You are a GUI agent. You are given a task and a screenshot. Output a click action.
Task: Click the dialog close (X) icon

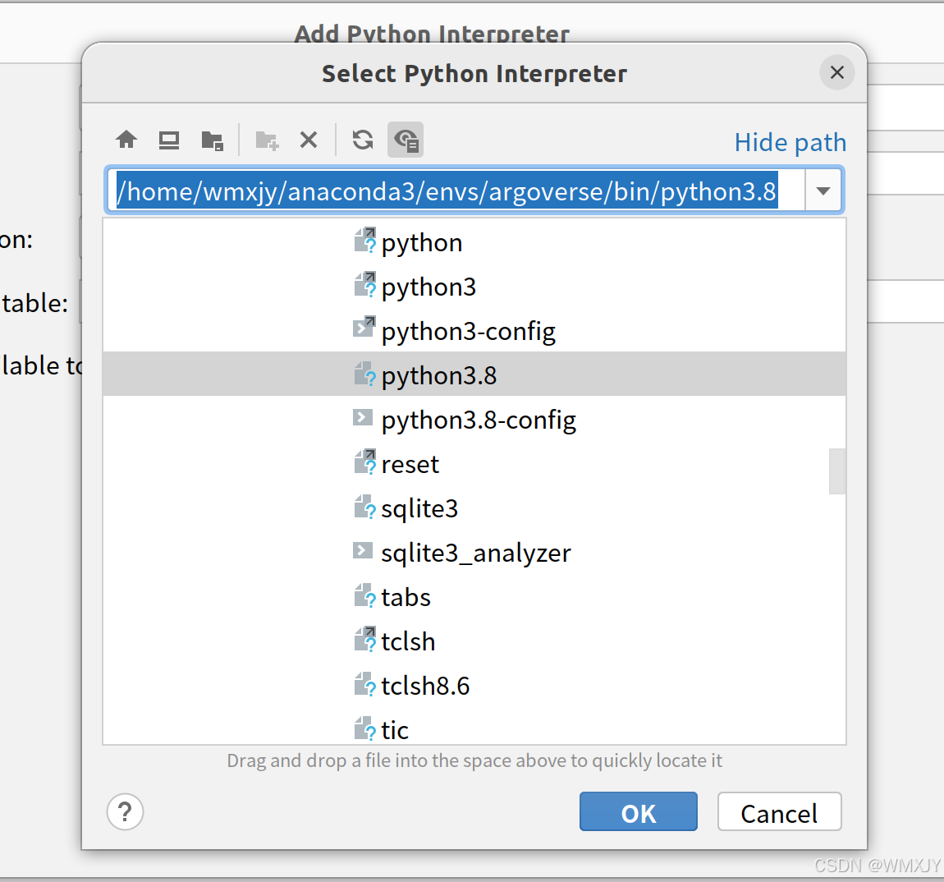837,72
